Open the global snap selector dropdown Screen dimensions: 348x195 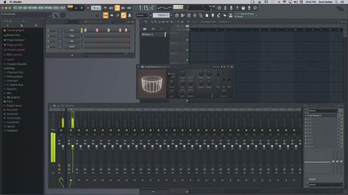[142, 15]
